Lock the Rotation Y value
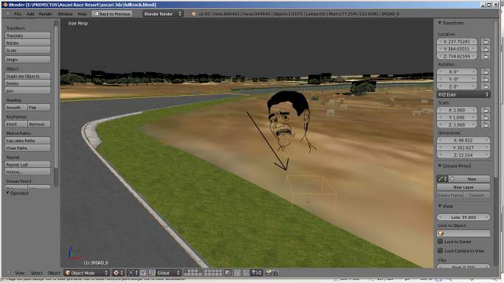Viewport: 504px width, 283px height. pyautogui.click(x=486, y=80)
